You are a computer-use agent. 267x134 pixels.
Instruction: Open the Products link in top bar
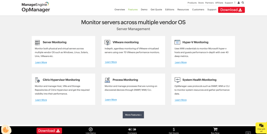(192, 3)
